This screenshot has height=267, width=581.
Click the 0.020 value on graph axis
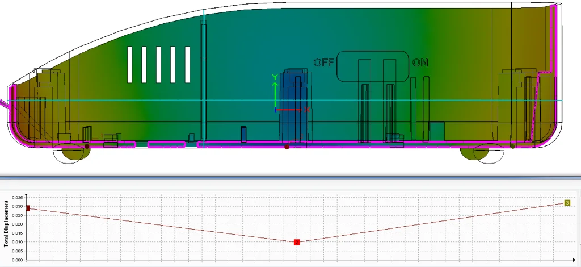coord(18,224)
